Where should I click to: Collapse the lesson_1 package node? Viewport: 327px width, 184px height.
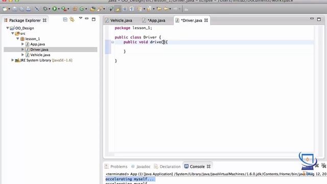[x=18, y=39]
